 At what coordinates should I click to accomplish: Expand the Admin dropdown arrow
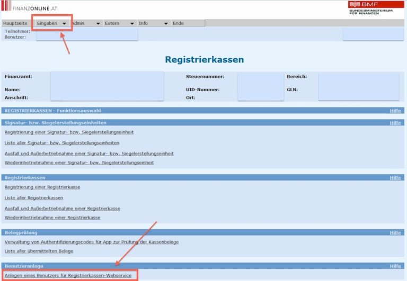98,24
